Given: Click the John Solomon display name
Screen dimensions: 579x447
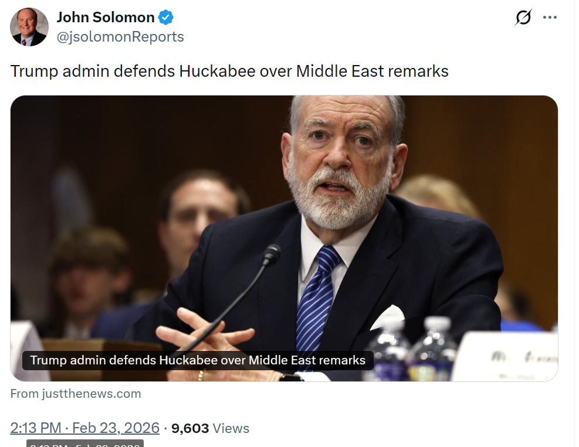Looking at the screenshot, I should pyautogui.click(x=106, y=18).
